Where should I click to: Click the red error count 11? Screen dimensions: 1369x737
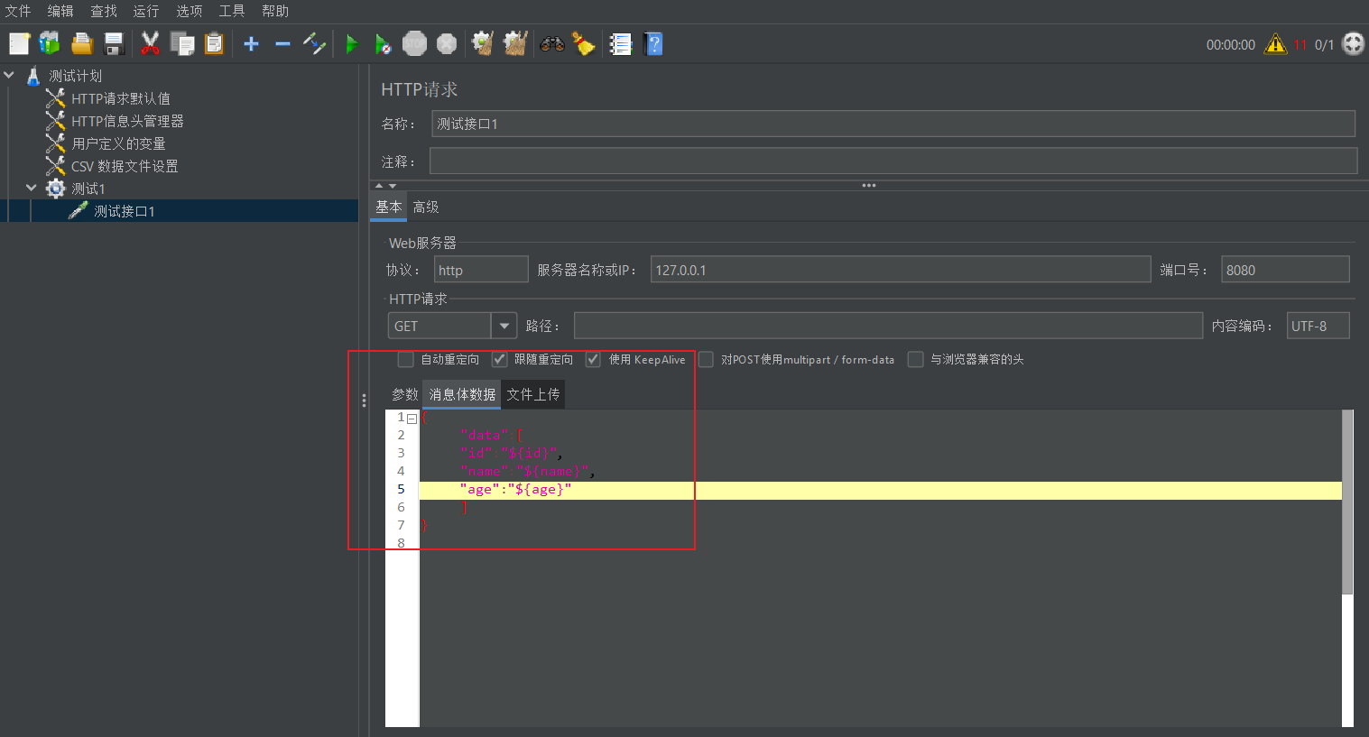[1300, 44]
